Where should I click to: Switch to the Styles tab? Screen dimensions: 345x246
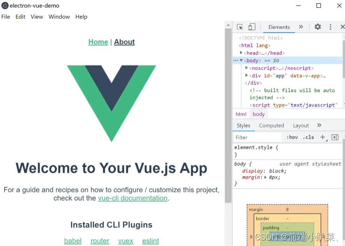coord(243,125)
